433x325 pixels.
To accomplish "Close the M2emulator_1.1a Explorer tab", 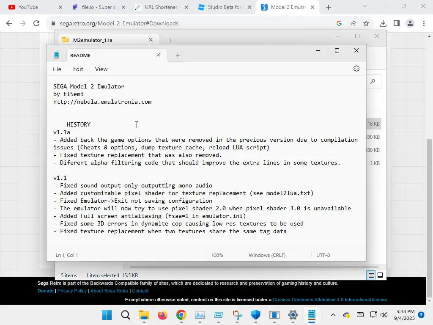I will 151,40.
